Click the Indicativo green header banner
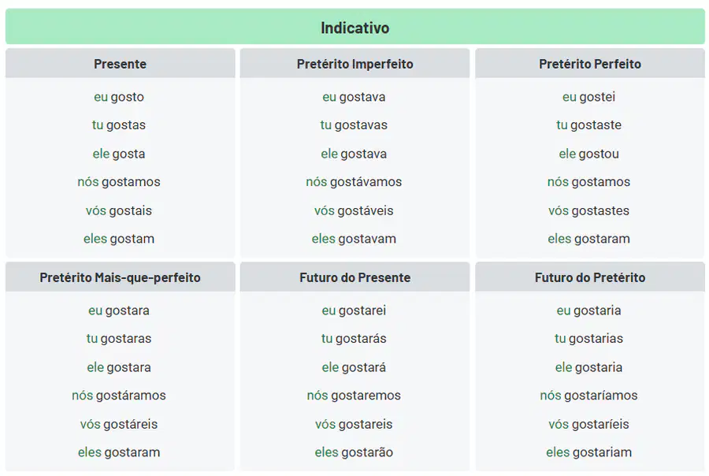The width and height of the screenshot is (709, 476). pyautogui.click(x=355, y=27)
